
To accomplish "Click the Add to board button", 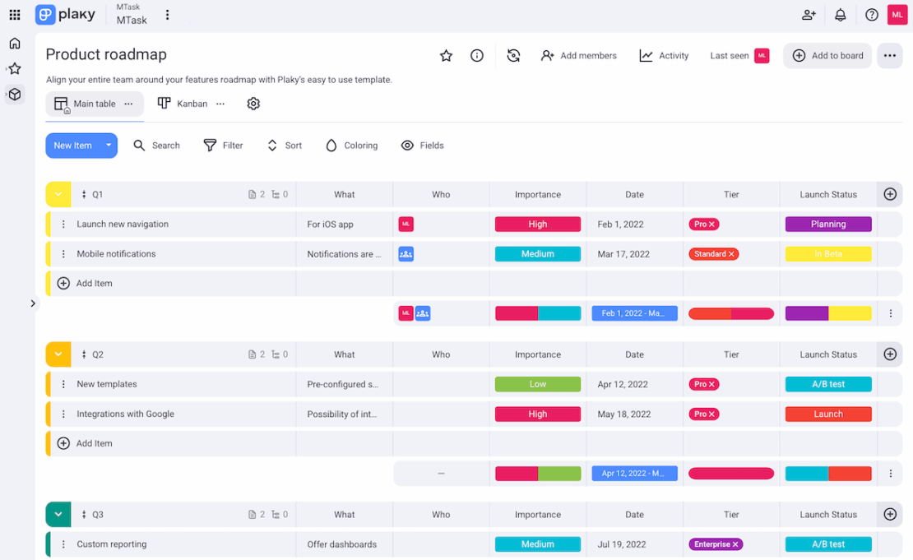I will coord(827,56).
